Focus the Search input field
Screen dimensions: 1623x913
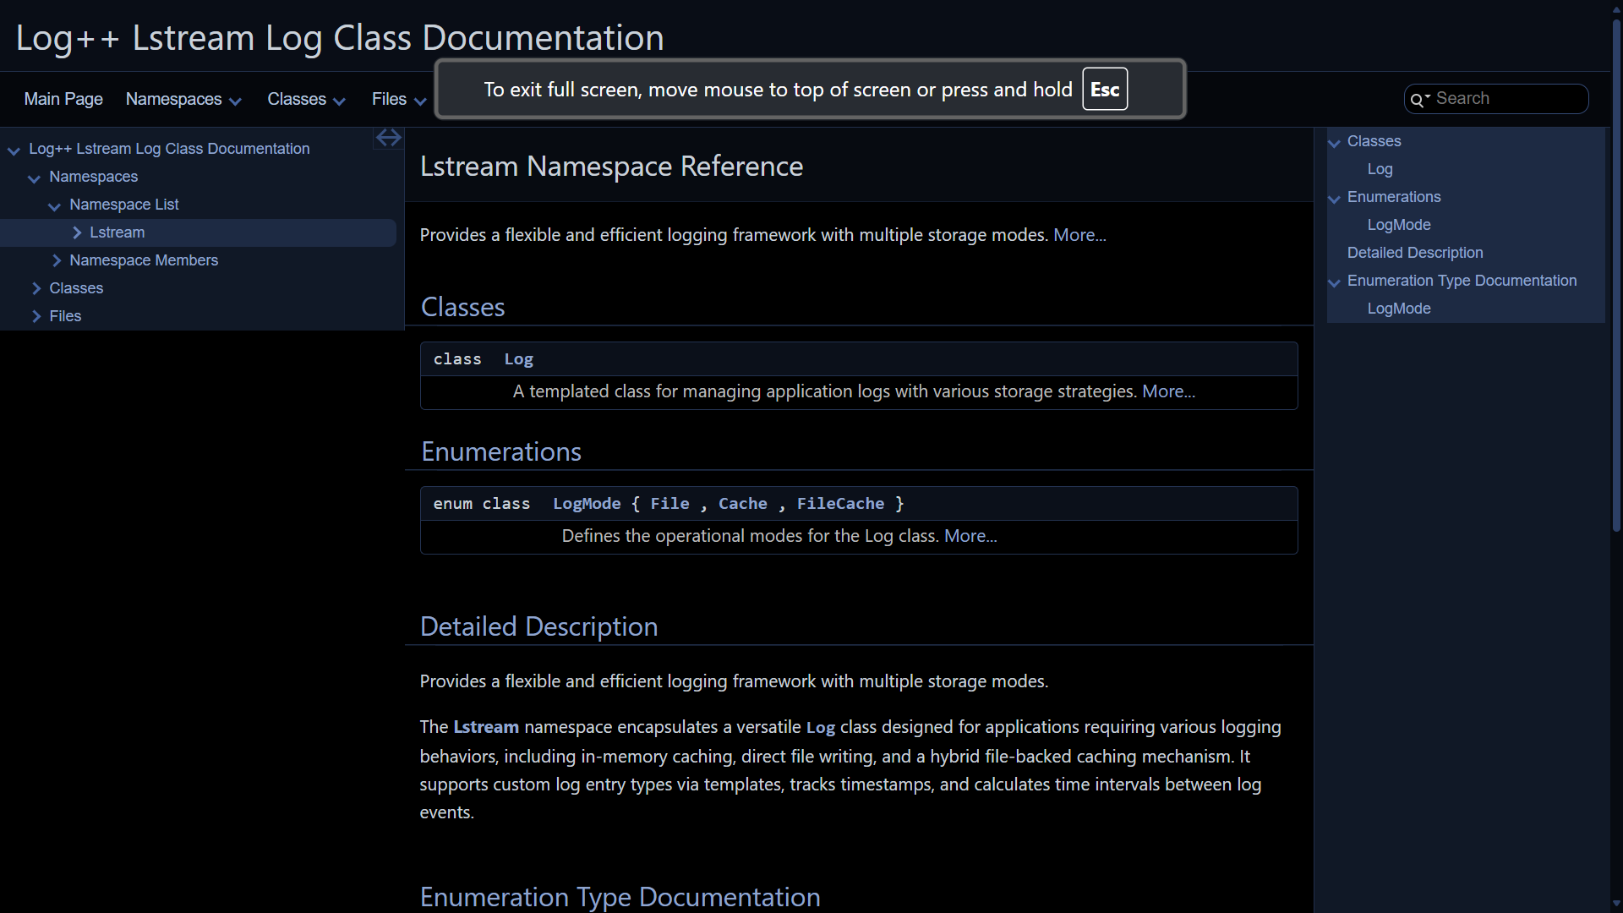pyautogui.click(x=1506, y=99)
